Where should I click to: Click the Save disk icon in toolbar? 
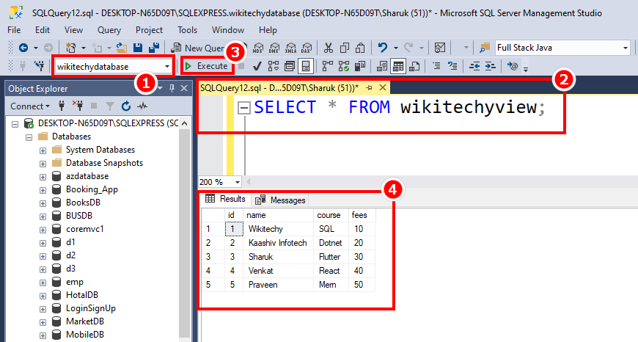click(x=137, y=48)
